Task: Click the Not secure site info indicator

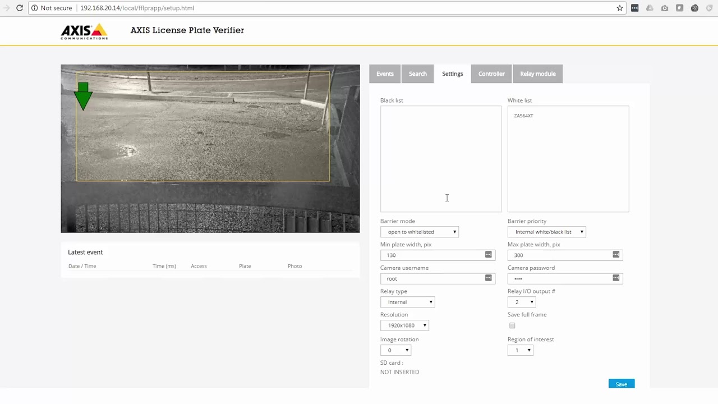Action: pos(52,8)
